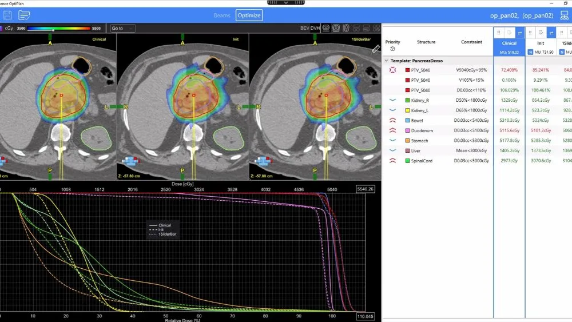Click the DVH legend box
This screenshot has height=322, width=572.
click(162, 230)
